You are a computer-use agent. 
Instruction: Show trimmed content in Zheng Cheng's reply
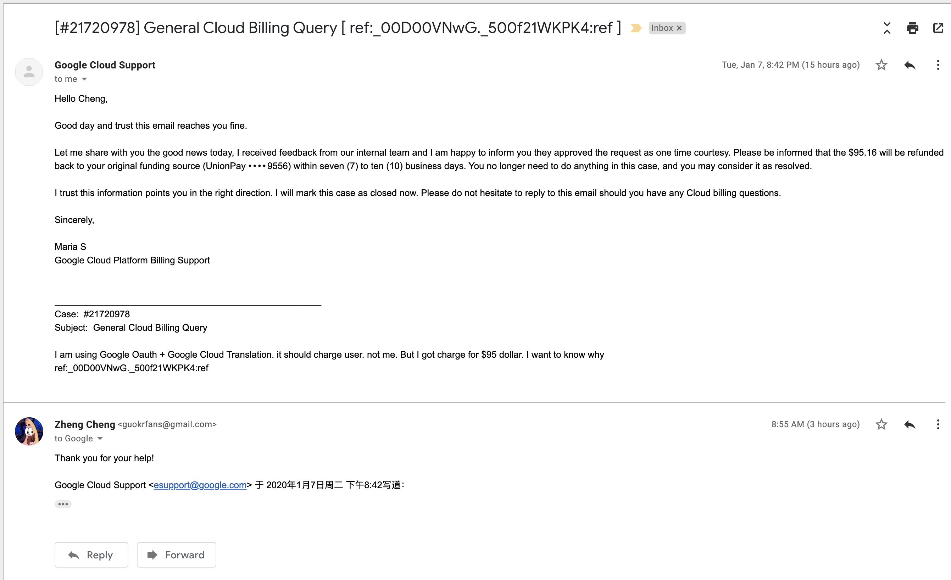click(63, 504)
